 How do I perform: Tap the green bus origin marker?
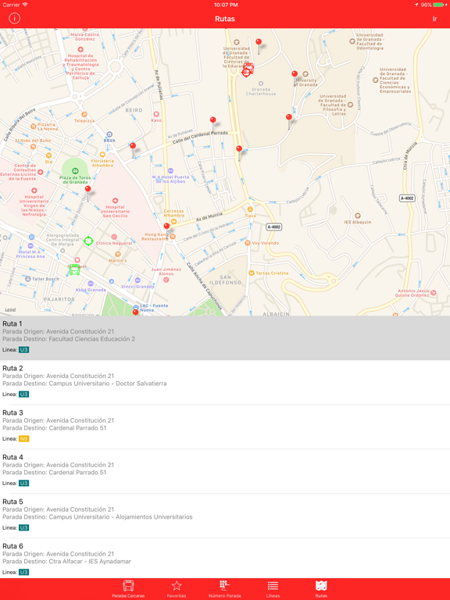point(74,270)
